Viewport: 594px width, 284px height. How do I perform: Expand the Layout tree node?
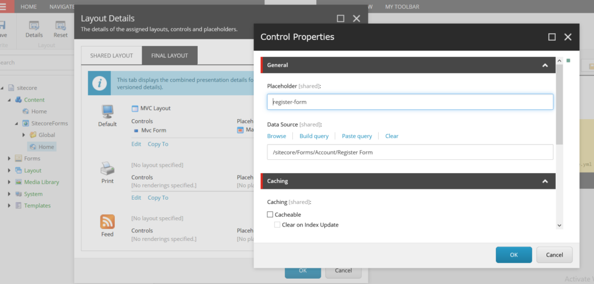[x=9, y=170]
